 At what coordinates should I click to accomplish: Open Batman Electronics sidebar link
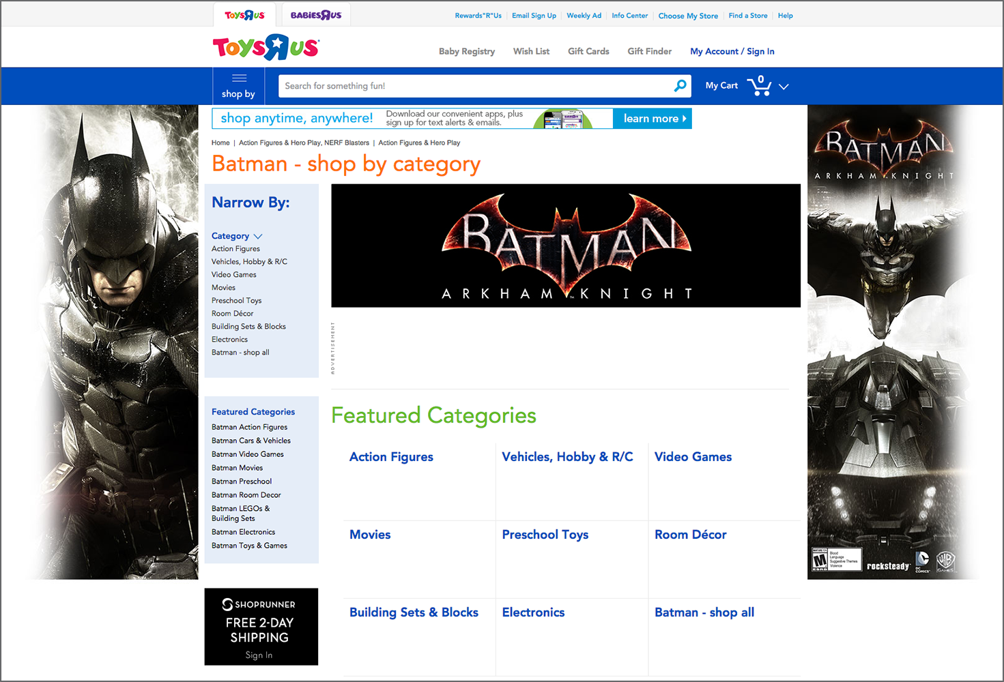[243, 532]
